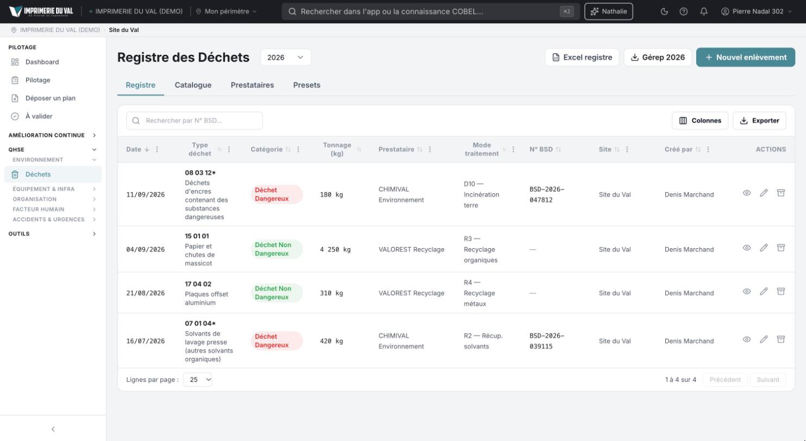806x441 pixels.
Task: View the 04/09/2026 Papier entry
Action: (747, 248)
